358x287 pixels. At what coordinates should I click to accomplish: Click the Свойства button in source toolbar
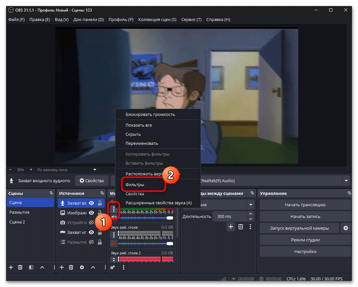92,181
